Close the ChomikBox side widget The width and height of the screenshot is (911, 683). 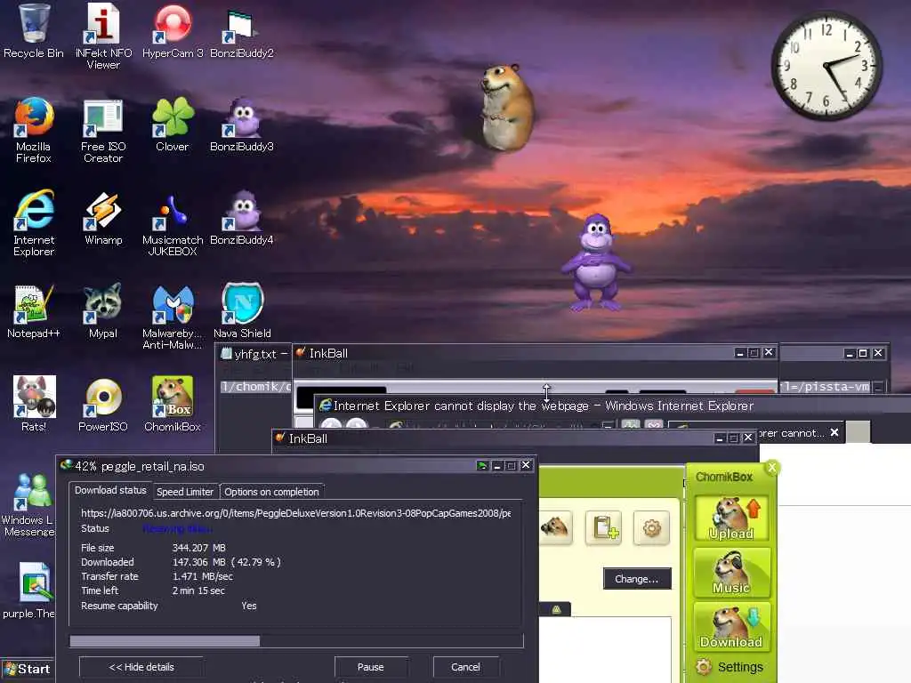tap(772, 467)
